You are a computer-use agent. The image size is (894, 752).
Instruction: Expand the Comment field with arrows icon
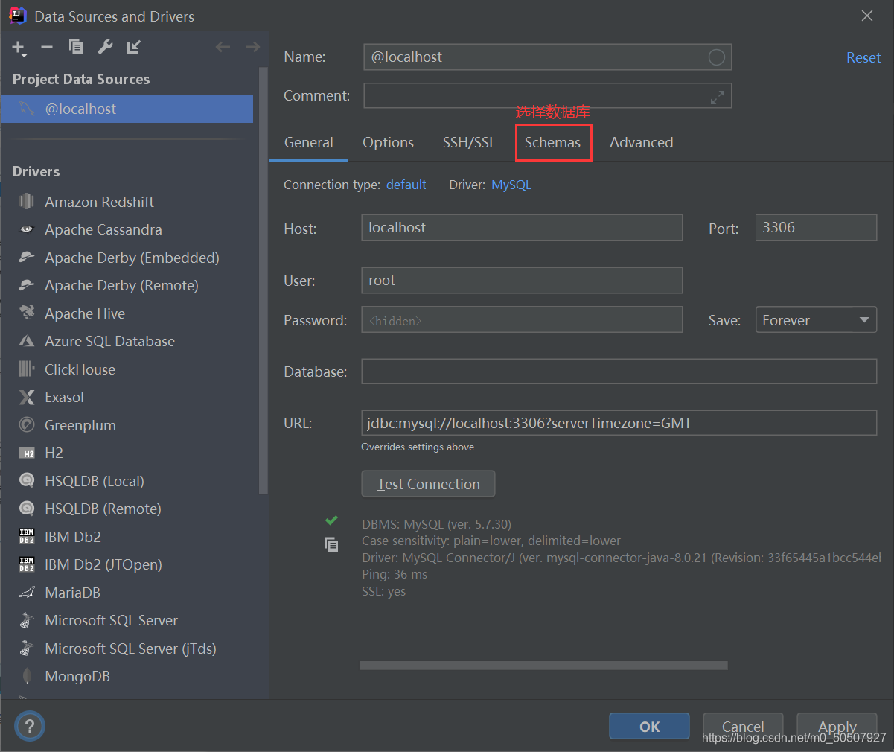click(717, 97)
